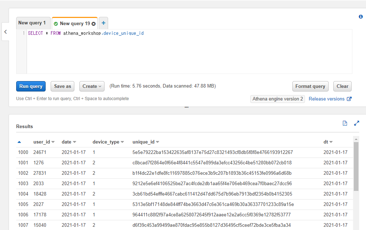The height and width of the screenshot is (230, 366).
Task: Download results file icon
Action: click(345, 123)
